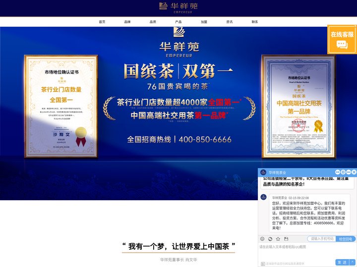The height and width of the screenshot is (267, 357).
Task: Click the double-arrow icon in chat header
Action: 338,172
